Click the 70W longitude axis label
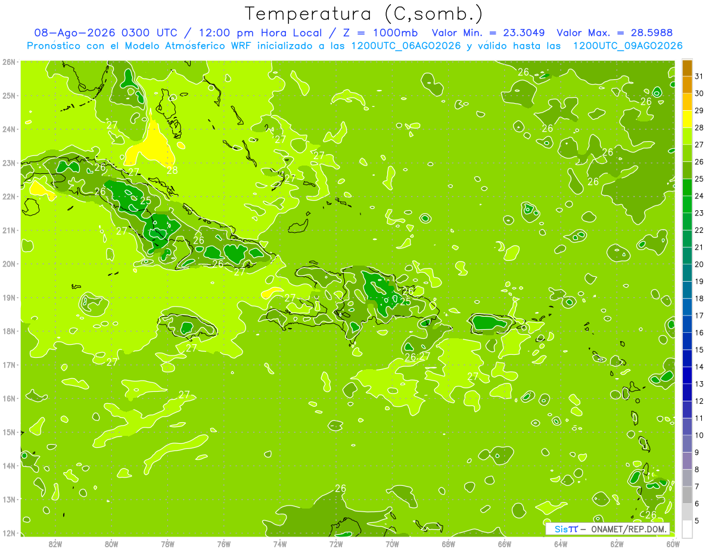715x552 pixels. click(392, 544)
